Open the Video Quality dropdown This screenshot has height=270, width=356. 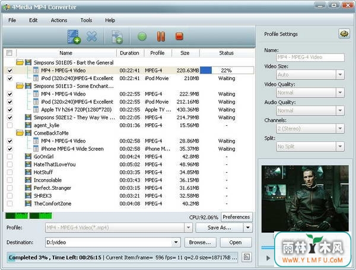[340, 93]
